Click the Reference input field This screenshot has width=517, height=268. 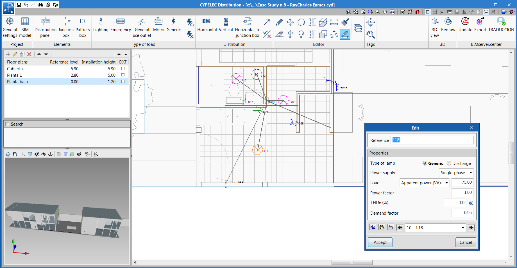[x=432, y=140]
